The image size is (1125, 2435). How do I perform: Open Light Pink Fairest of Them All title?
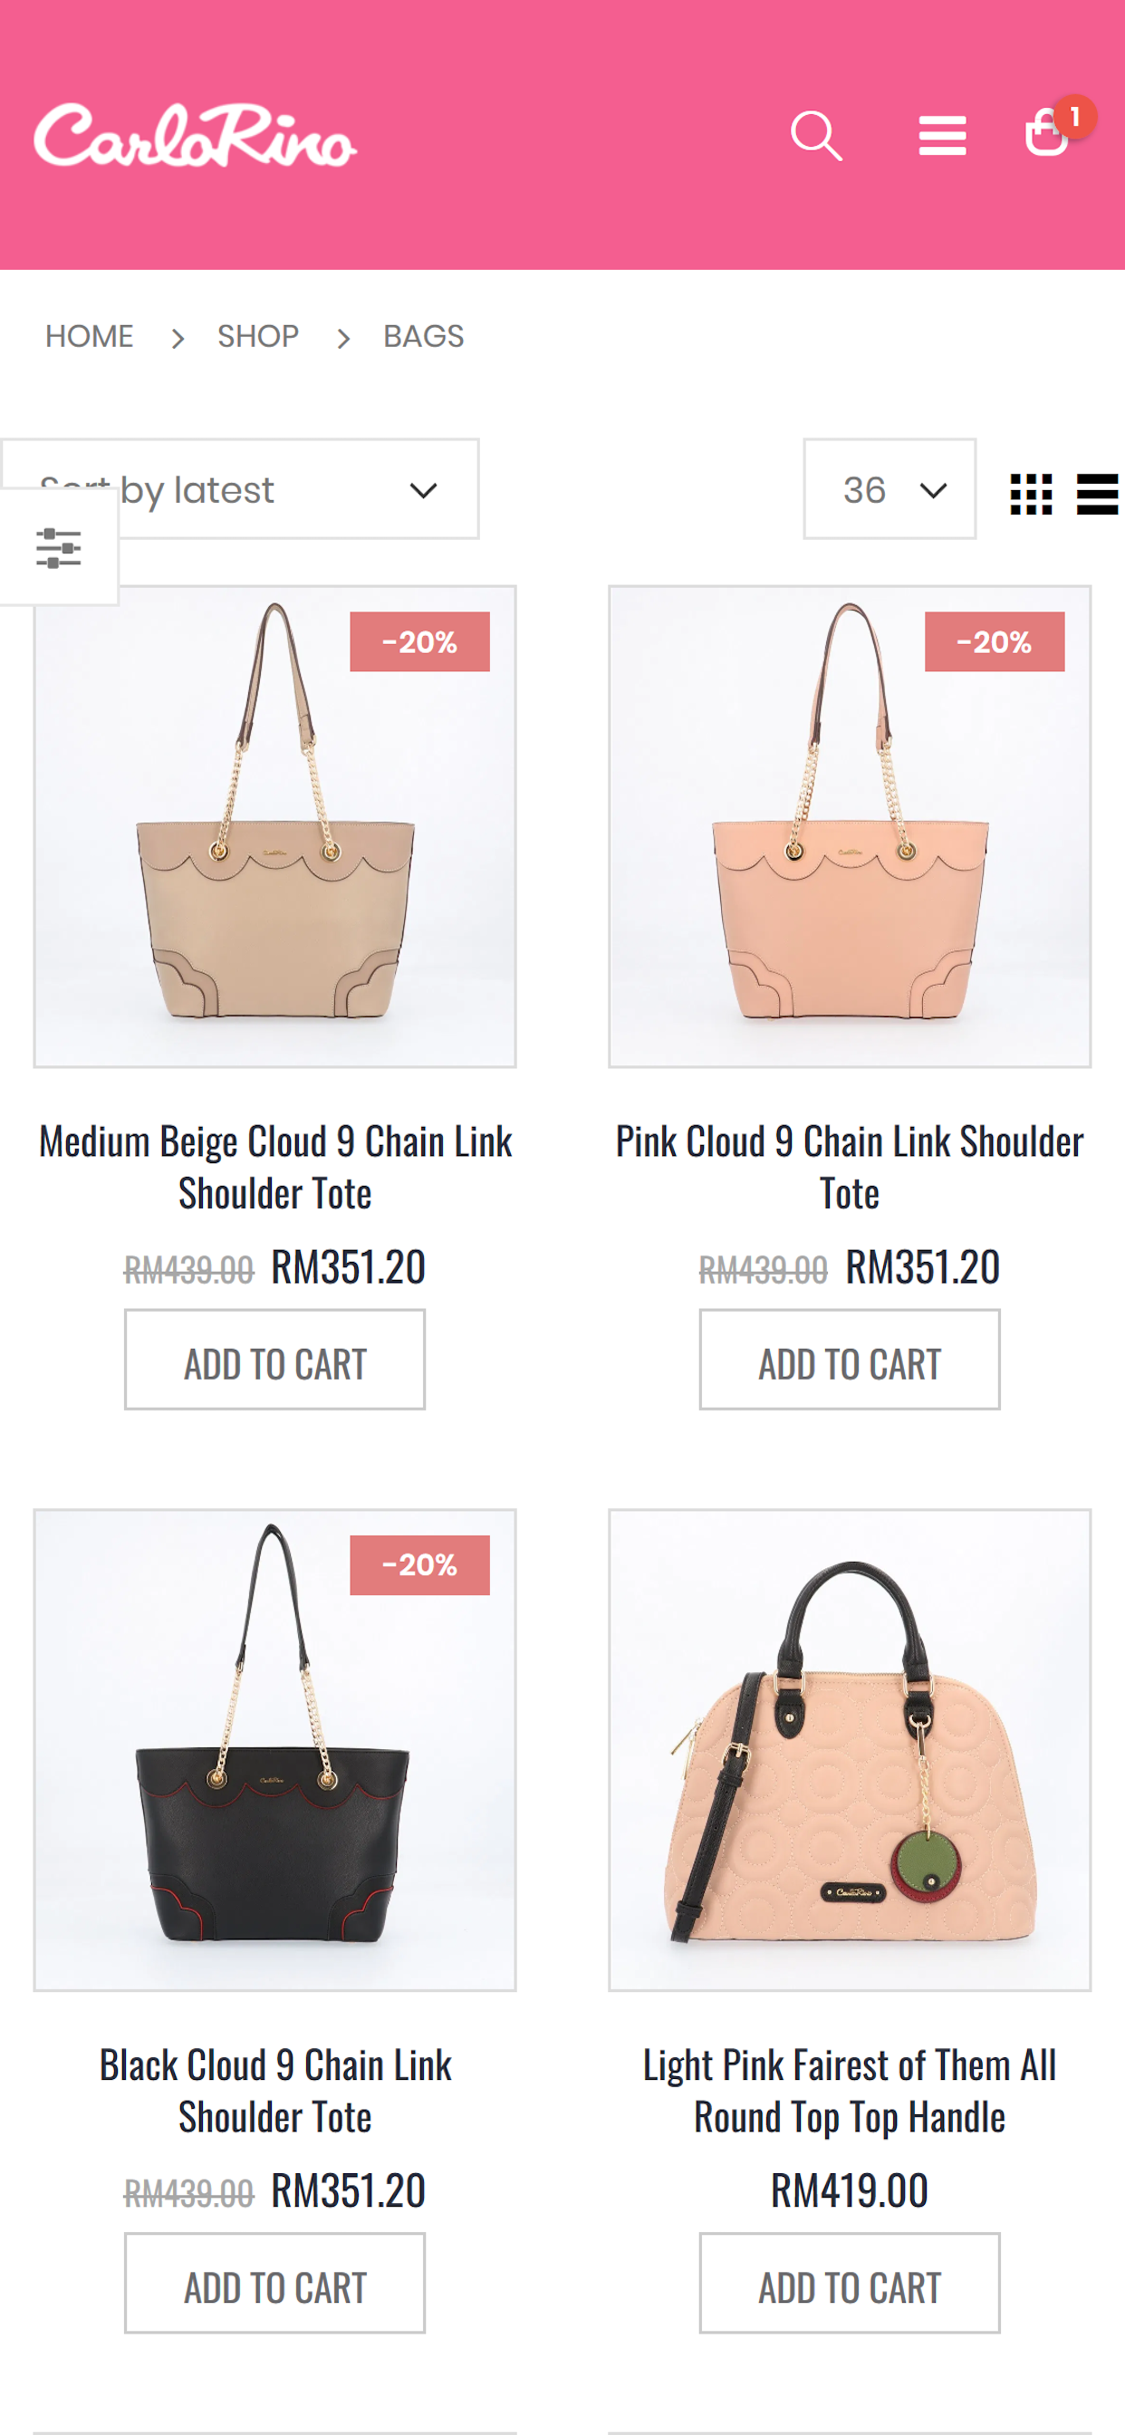(849, 2090)
